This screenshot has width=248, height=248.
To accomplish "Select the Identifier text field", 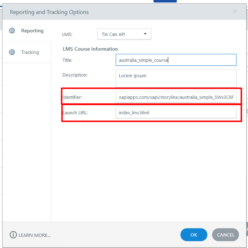I will (176, 97).
